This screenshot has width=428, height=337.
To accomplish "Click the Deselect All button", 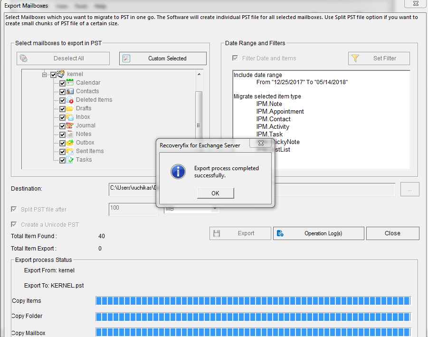I will click(x=63, y=58).
